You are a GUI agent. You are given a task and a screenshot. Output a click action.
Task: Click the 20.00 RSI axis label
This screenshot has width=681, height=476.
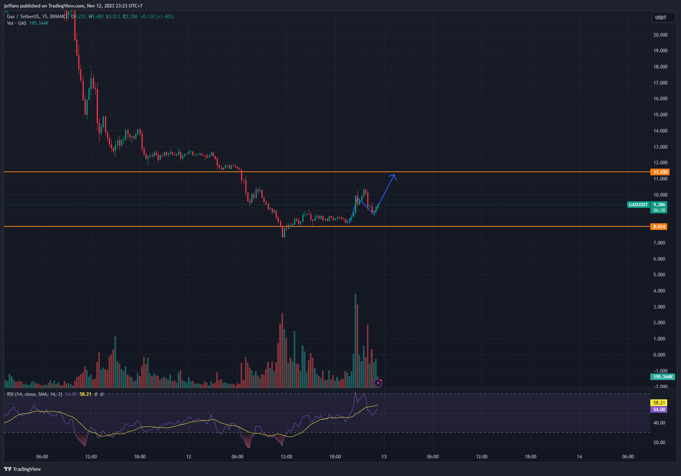click(x=659, y=443)
